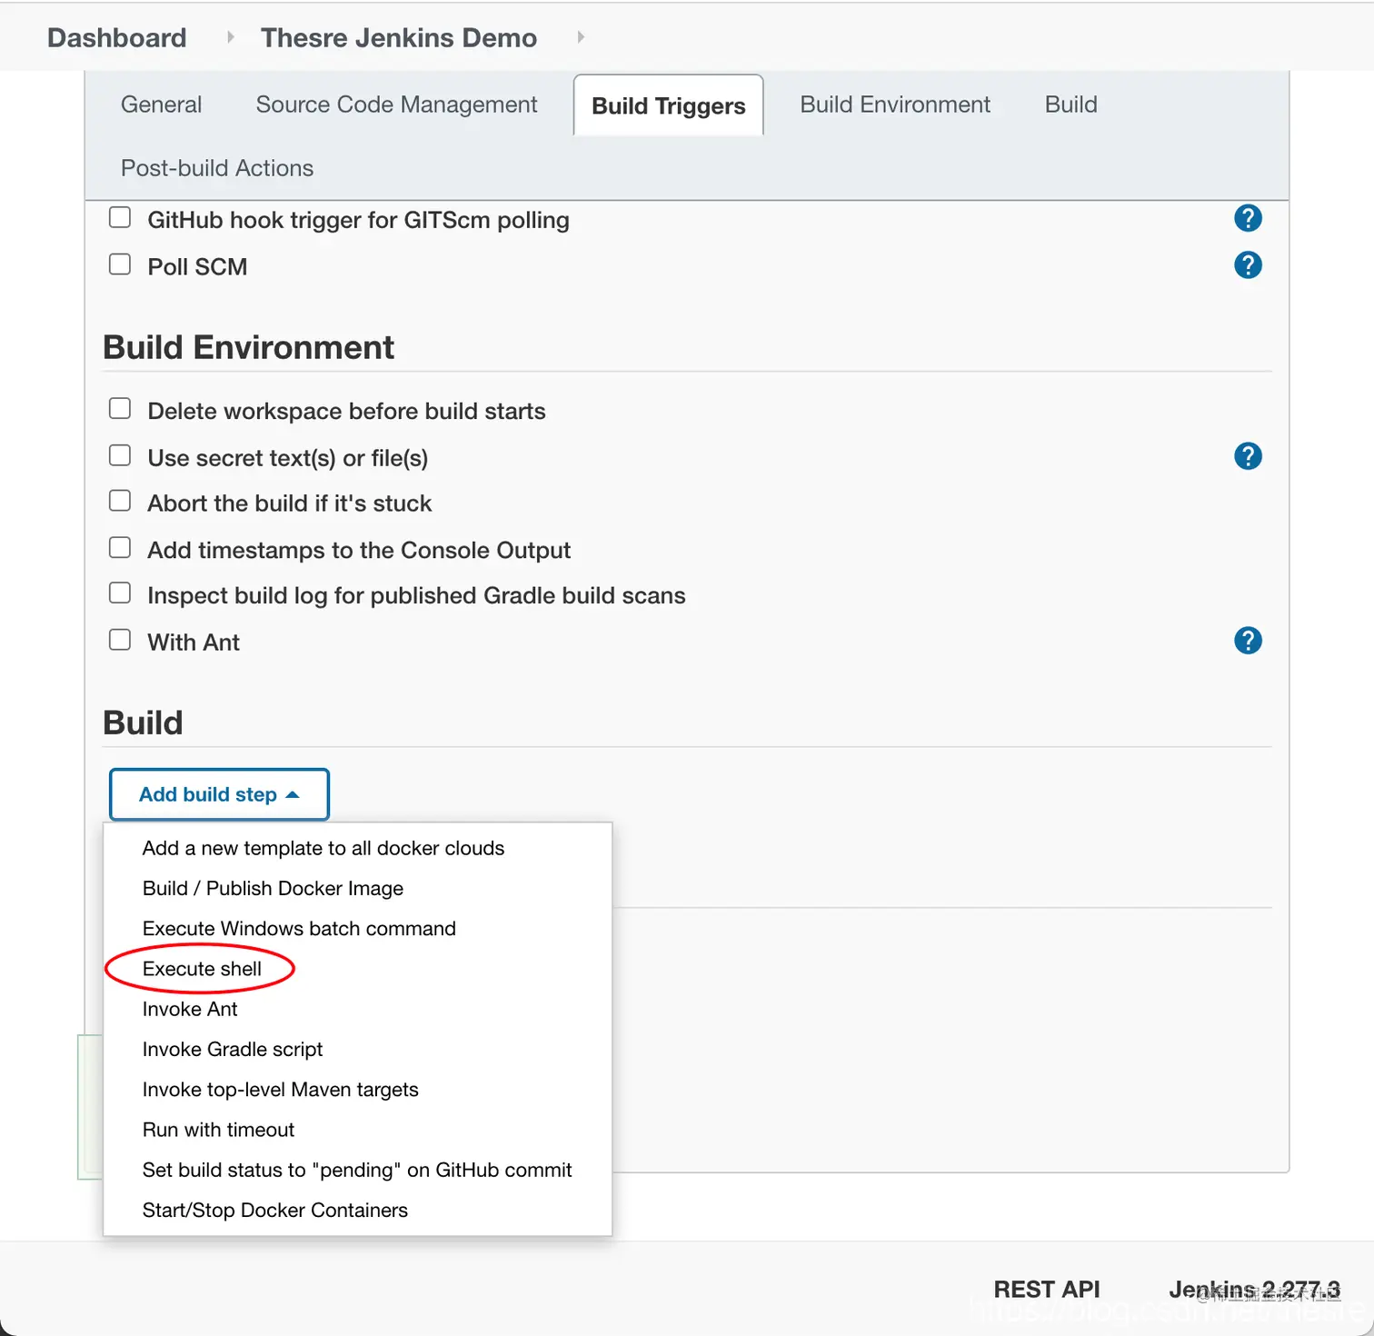
Task: Select Build / Publish Docker Image
Action: [357, 888]
